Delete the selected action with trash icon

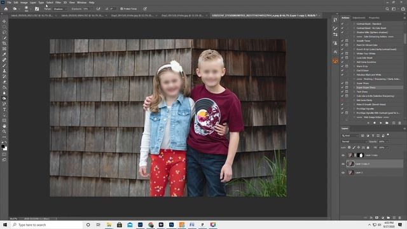tap(400, 123)
